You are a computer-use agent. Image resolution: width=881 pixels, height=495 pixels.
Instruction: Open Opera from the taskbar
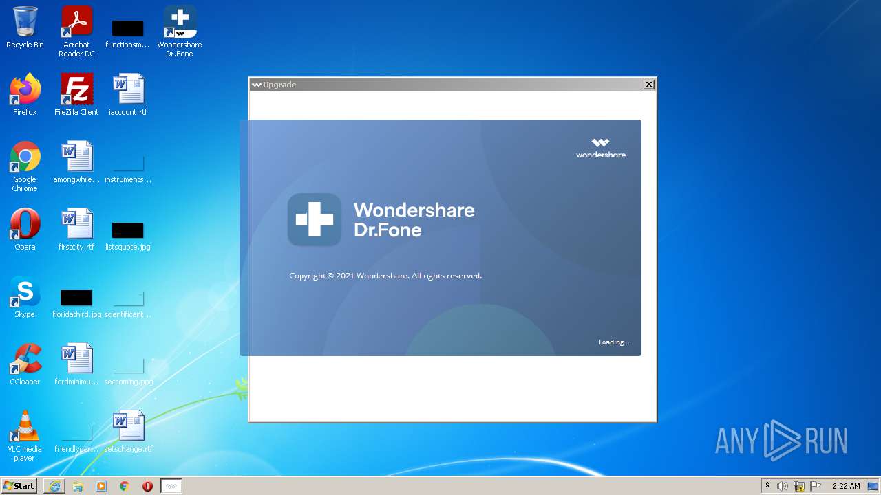click(x=147, y=486)
